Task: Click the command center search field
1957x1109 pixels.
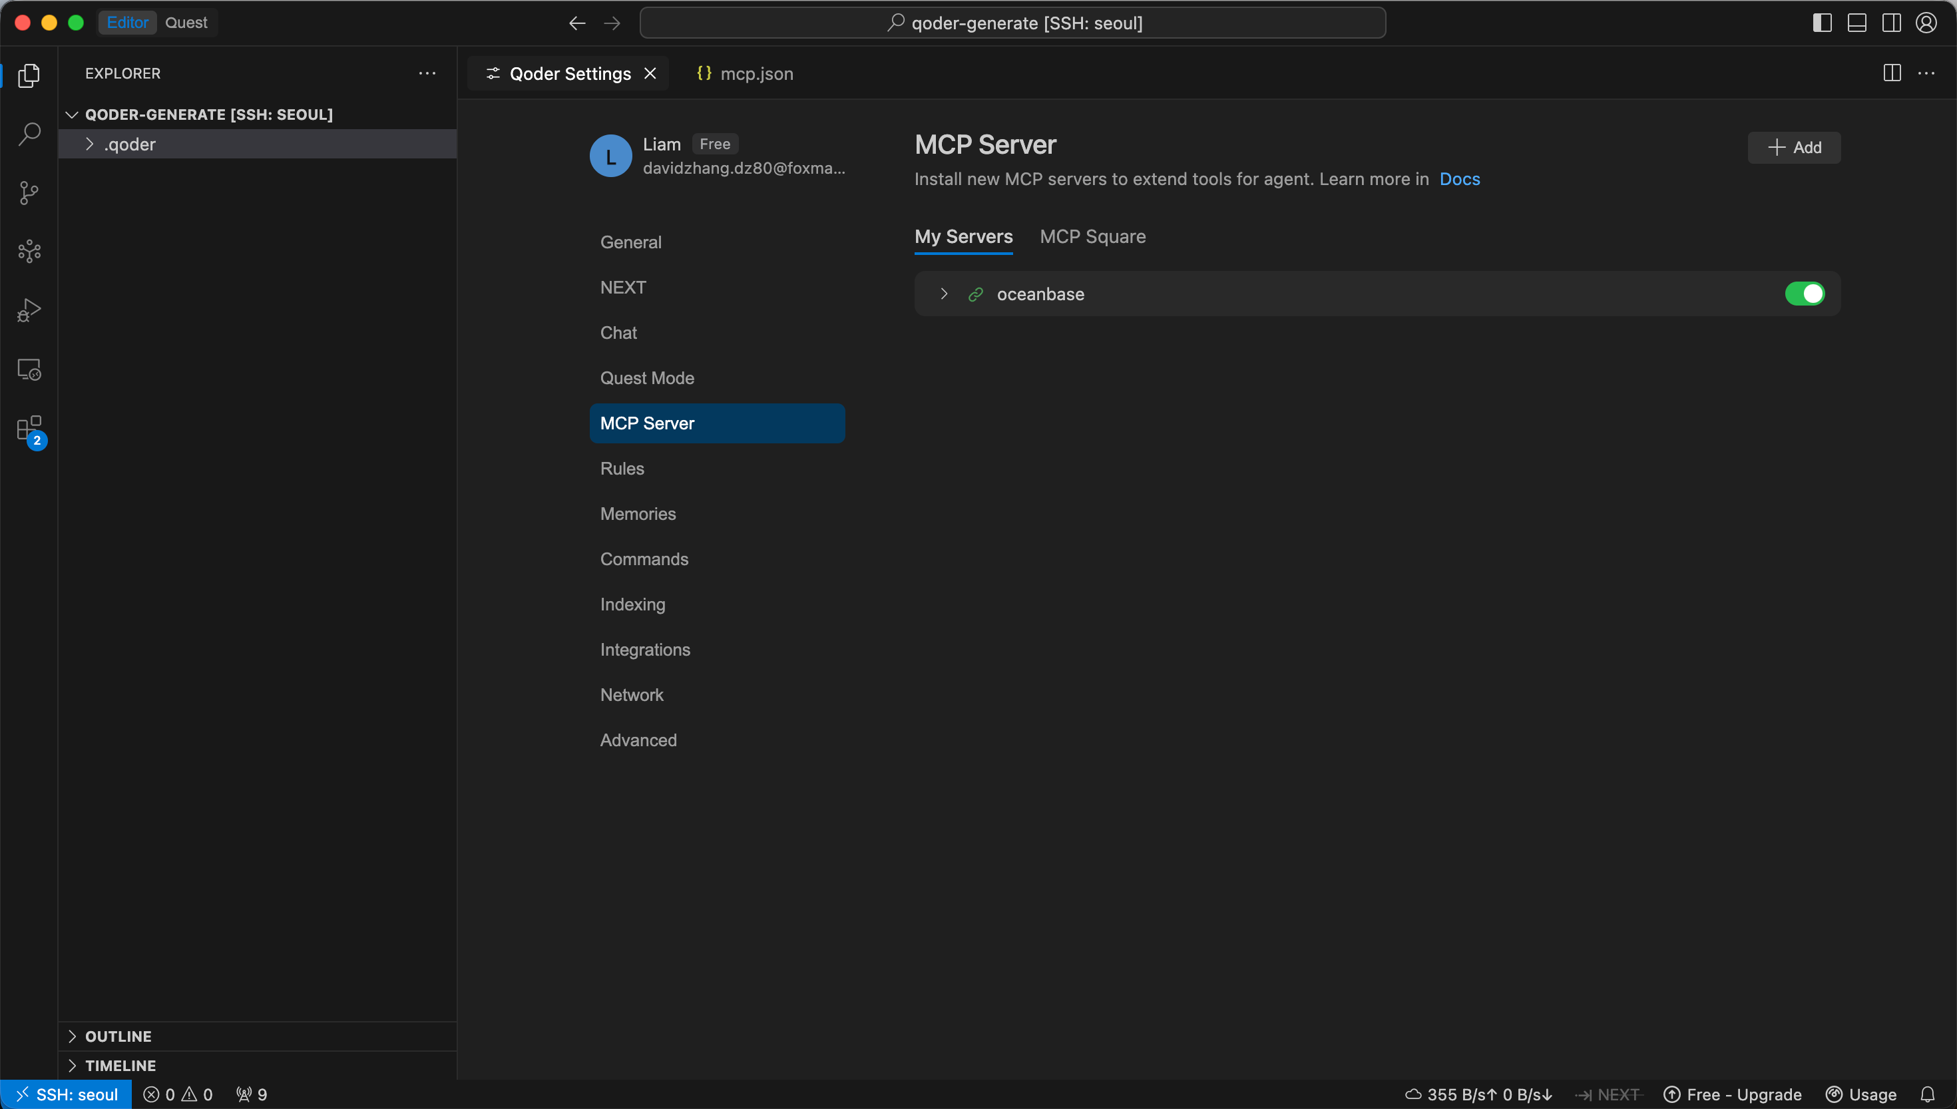Action: (1012, 23)
